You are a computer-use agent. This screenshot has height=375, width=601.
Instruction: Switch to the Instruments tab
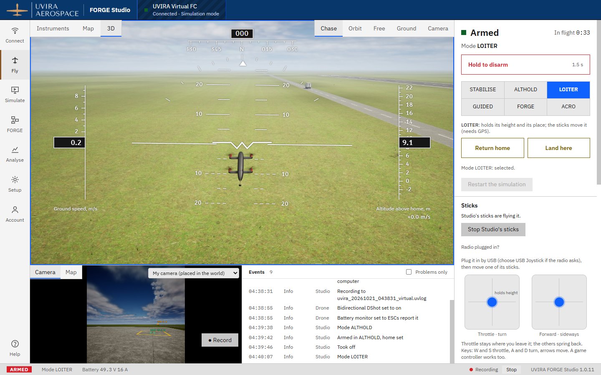point(53,28)
